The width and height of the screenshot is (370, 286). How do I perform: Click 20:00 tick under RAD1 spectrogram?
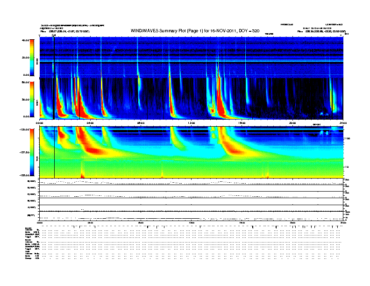coord(292,123)
